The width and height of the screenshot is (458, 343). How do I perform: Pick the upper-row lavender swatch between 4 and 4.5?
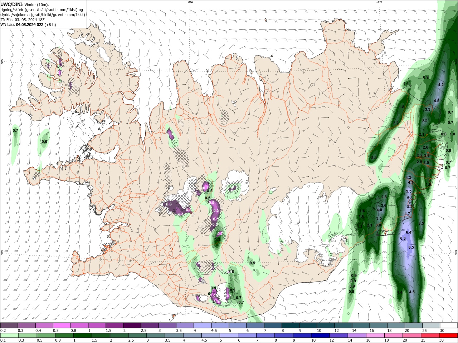(202, 325)
